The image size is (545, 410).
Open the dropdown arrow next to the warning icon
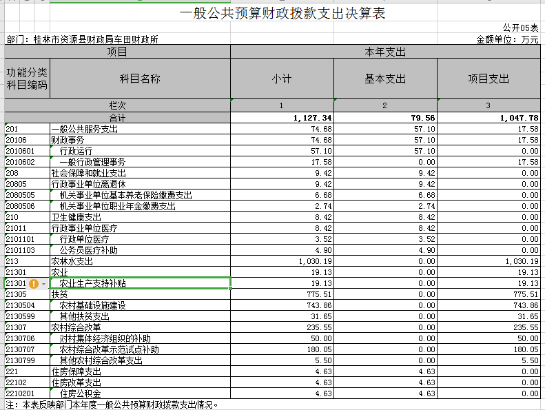tap(44, 283)
